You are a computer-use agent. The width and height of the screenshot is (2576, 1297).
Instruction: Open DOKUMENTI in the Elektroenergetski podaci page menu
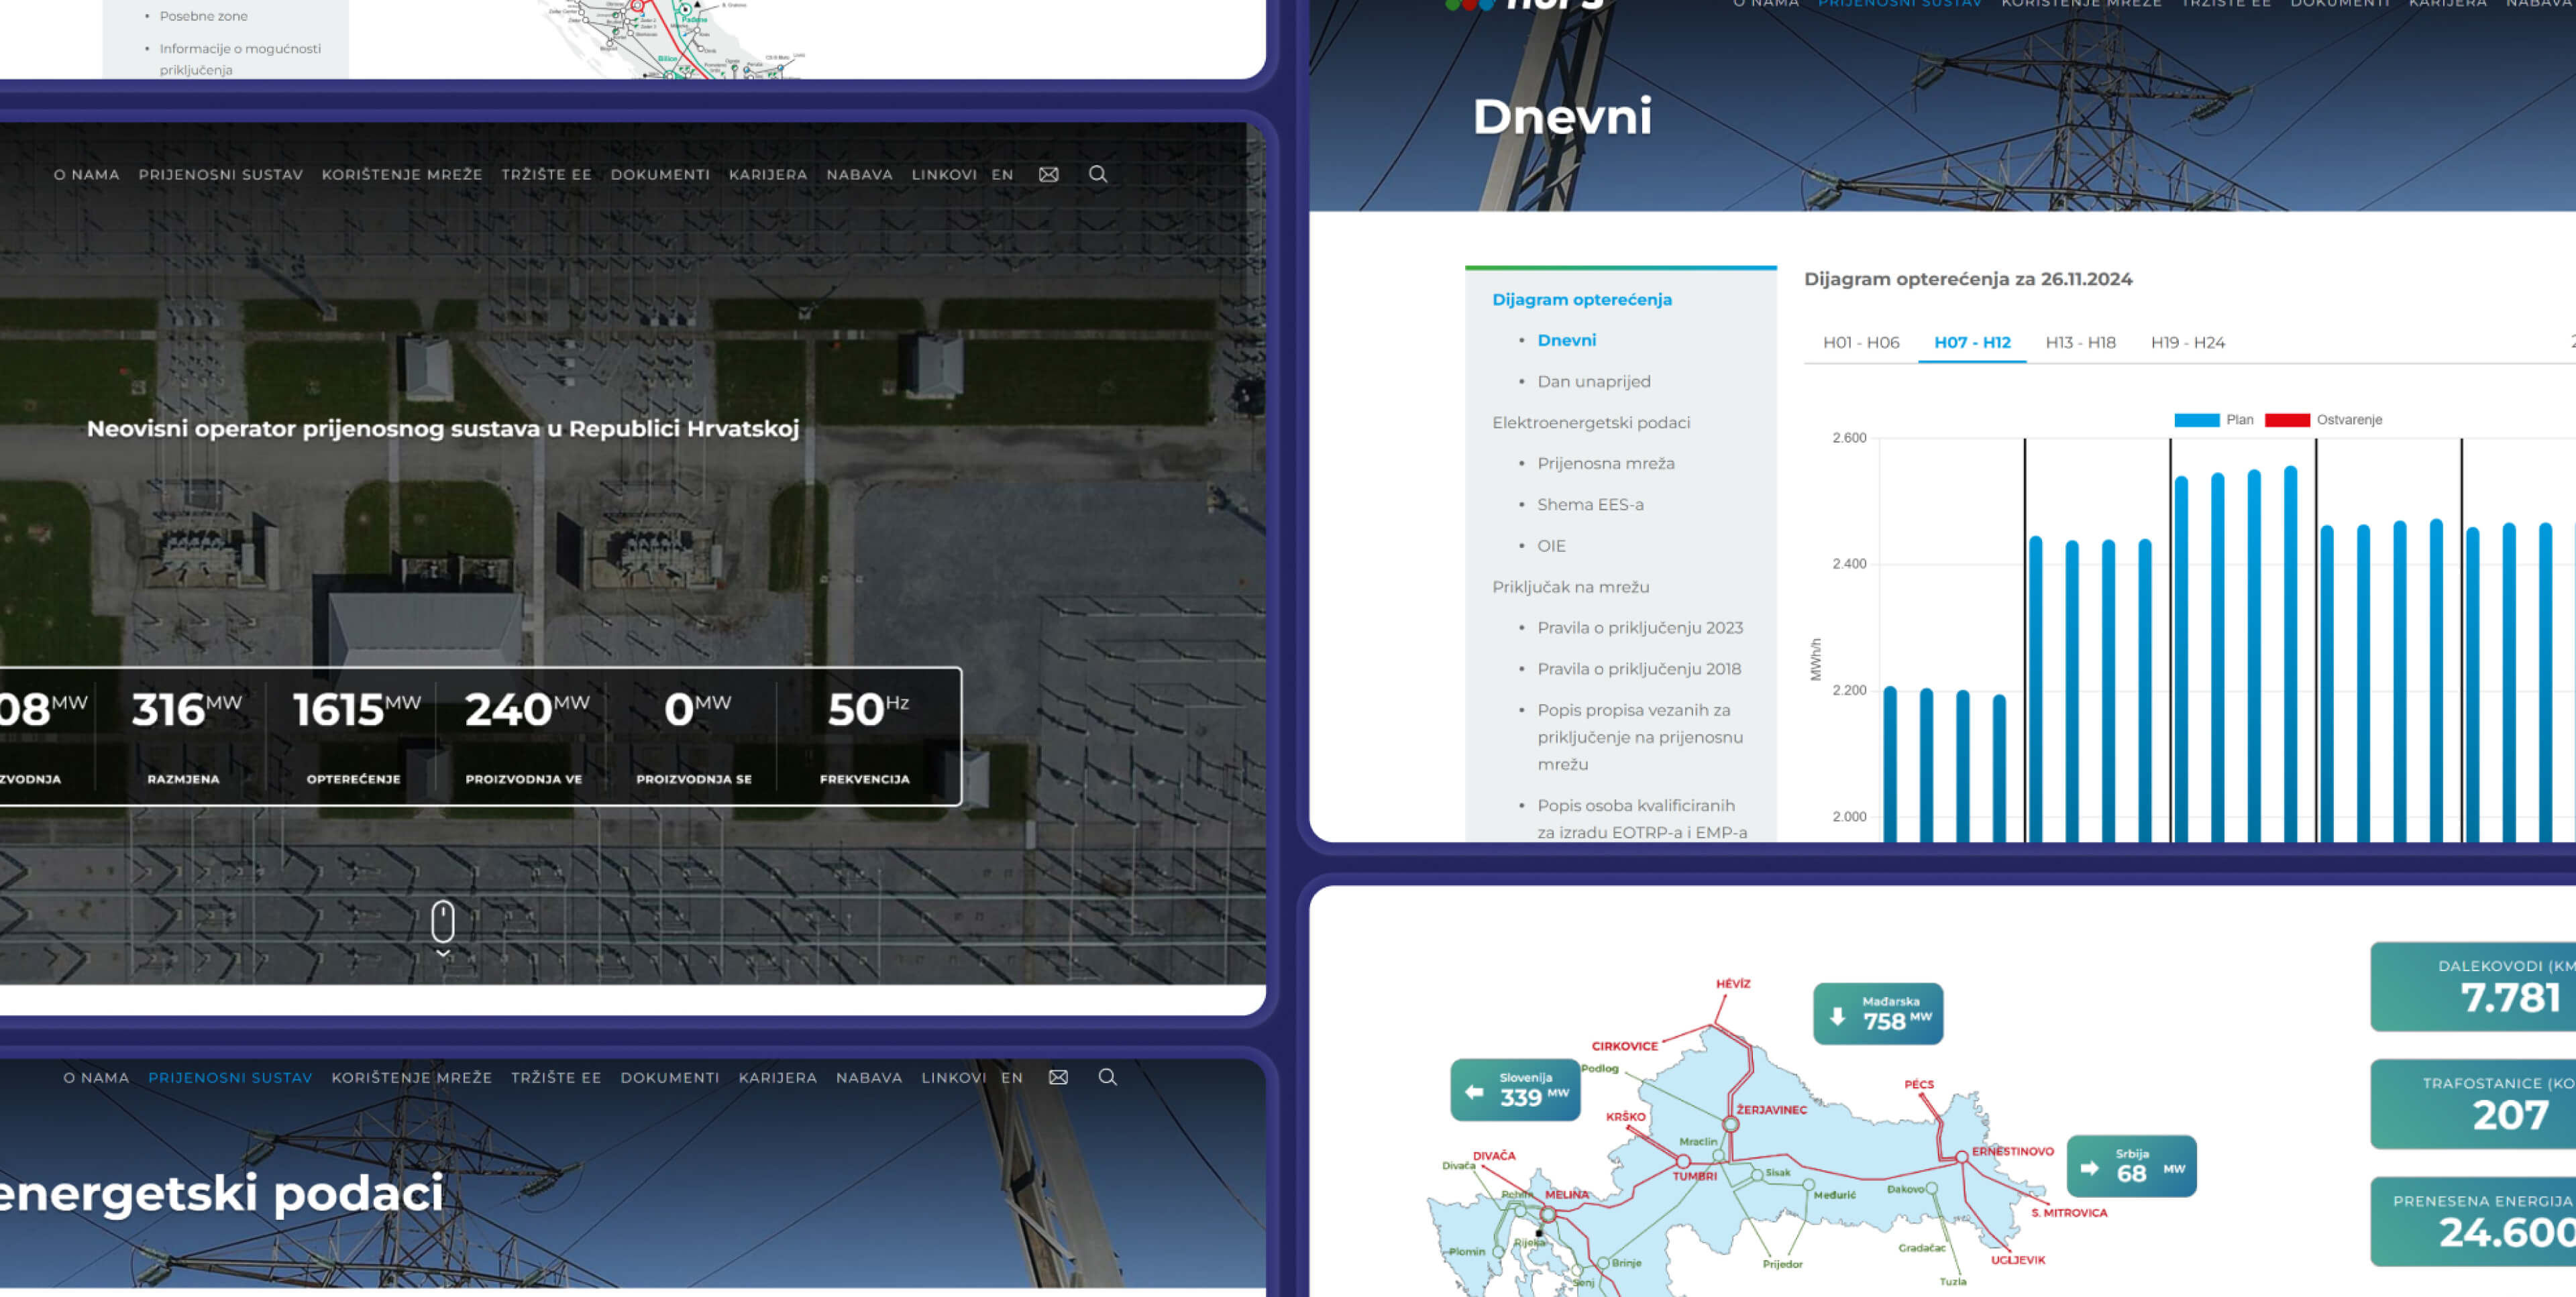(670, 1077)
